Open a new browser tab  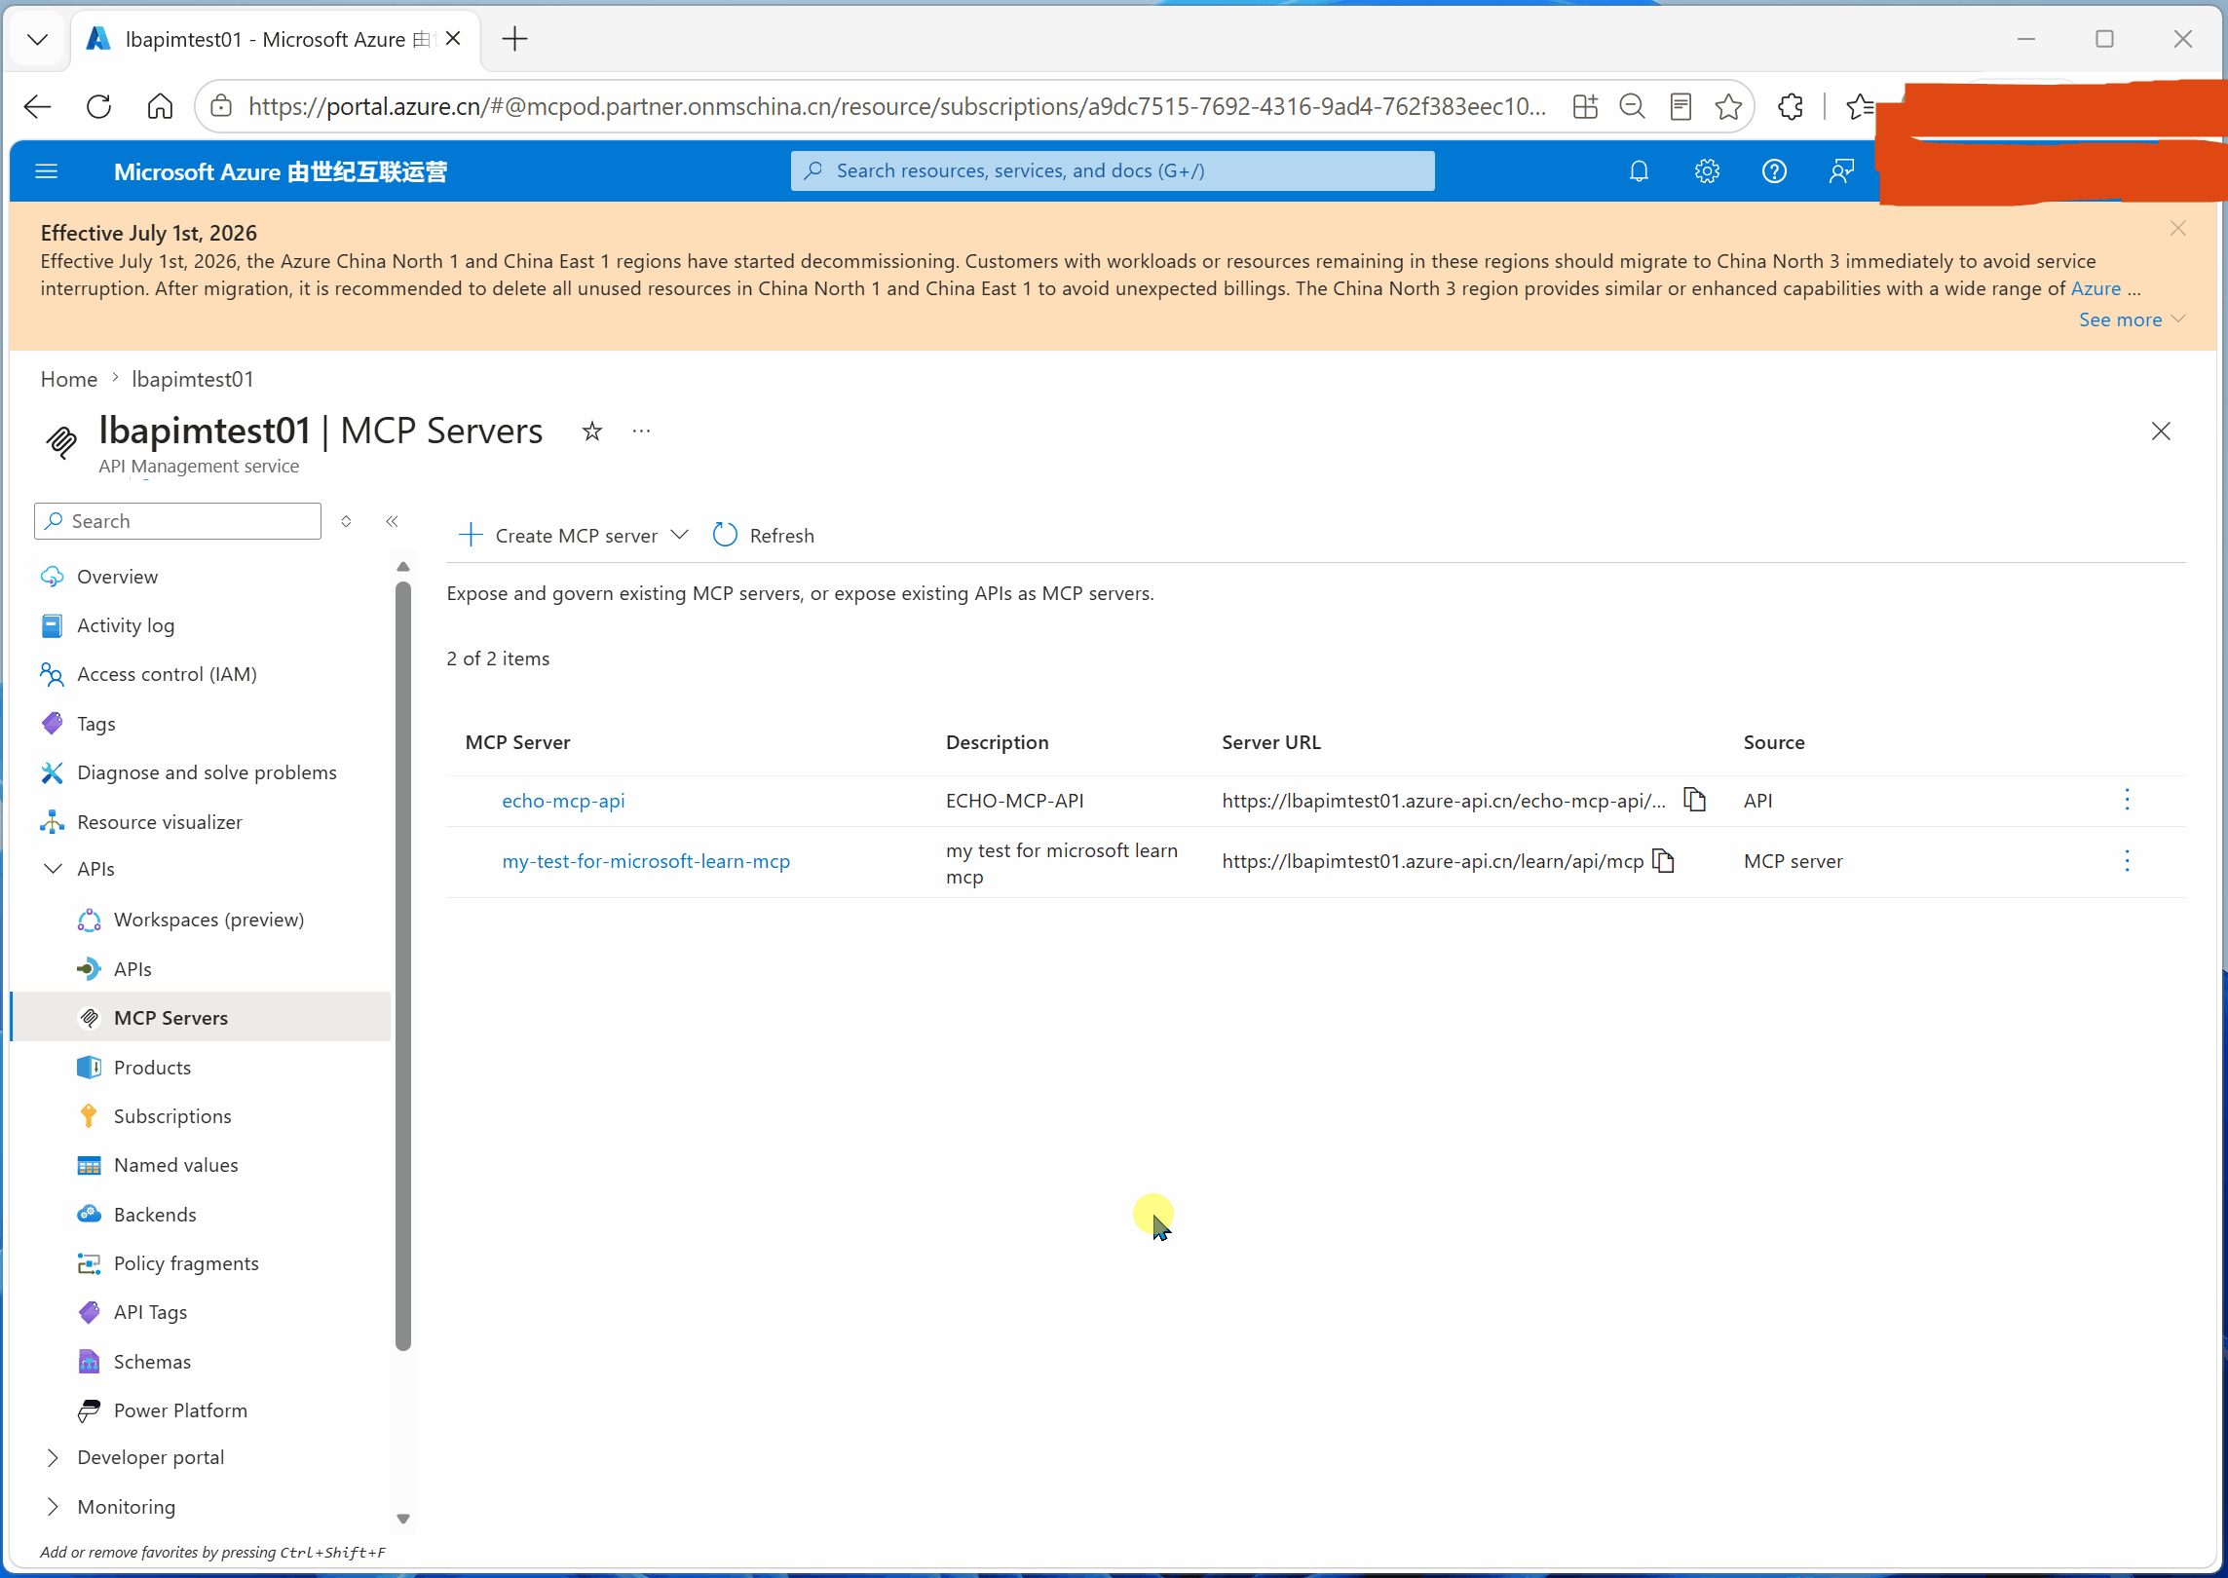click(x=514, y=39)
